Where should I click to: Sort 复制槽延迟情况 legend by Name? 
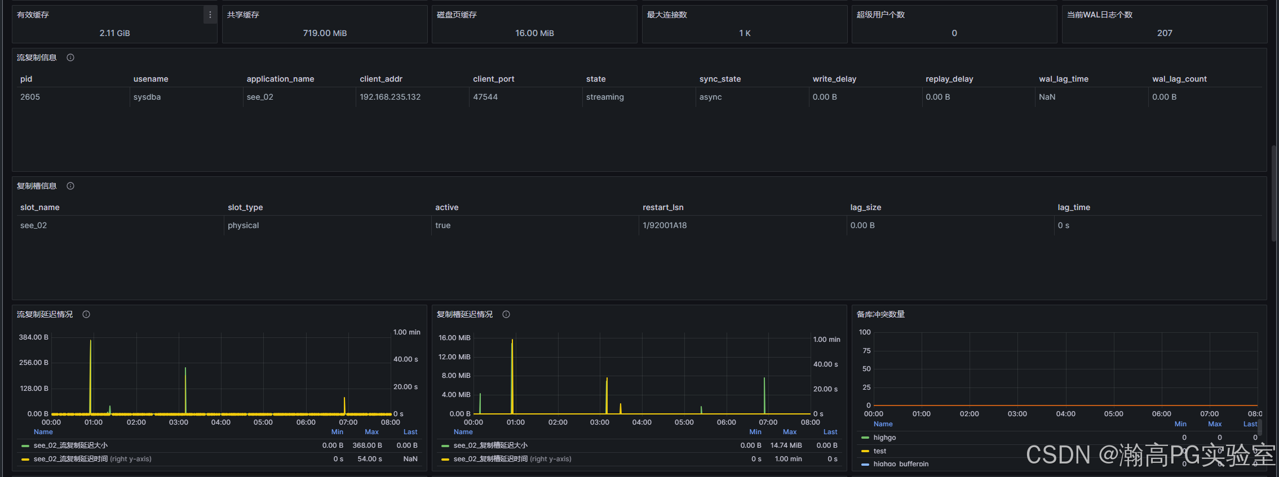click(463, 432)
